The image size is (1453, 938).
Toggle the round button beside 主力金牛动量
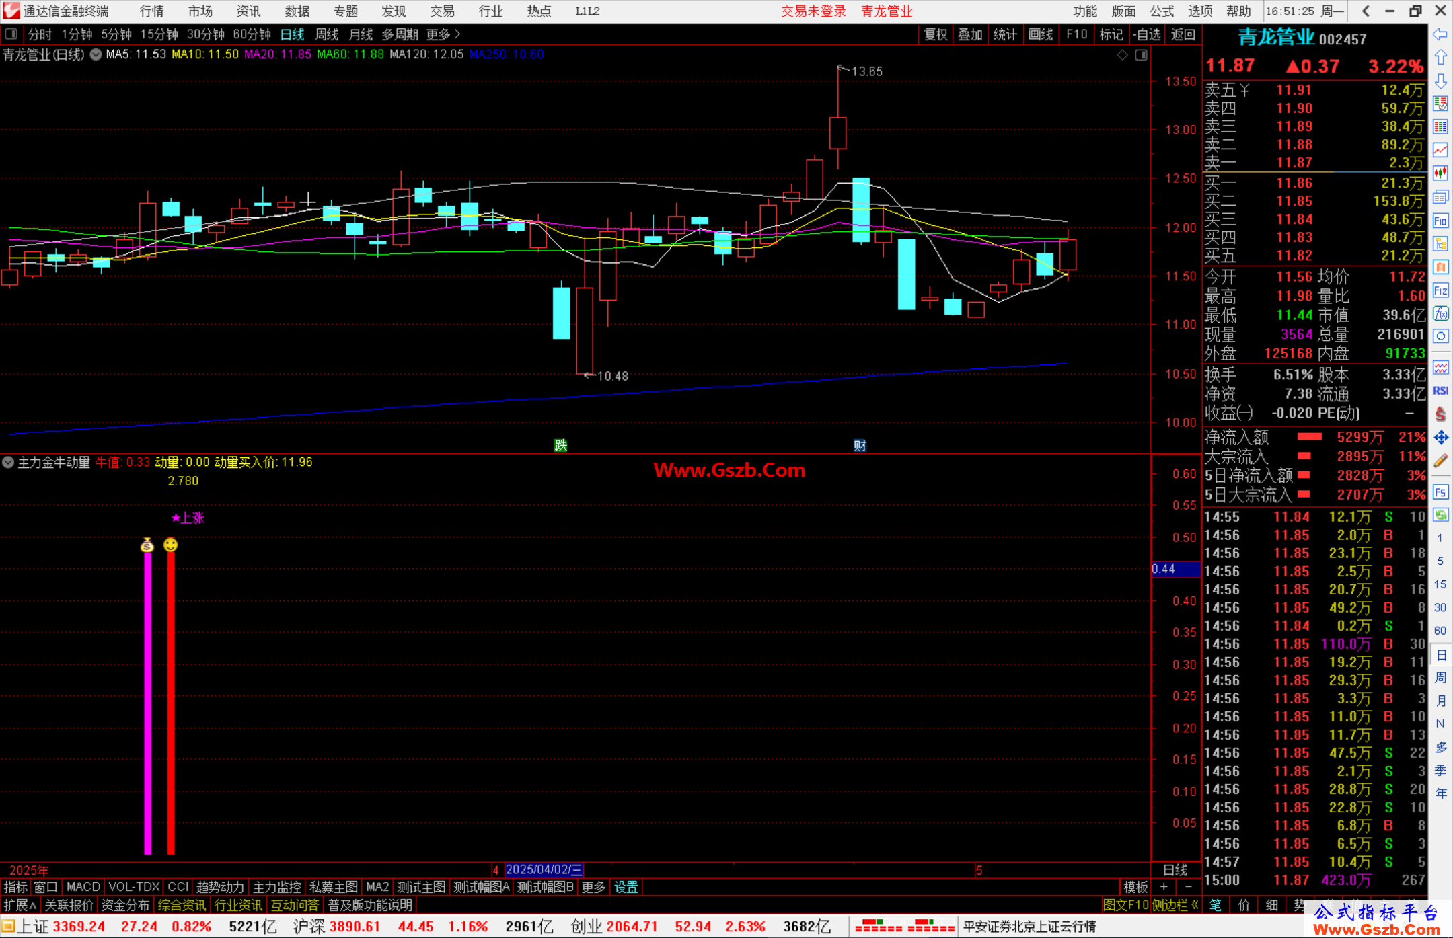8,462
